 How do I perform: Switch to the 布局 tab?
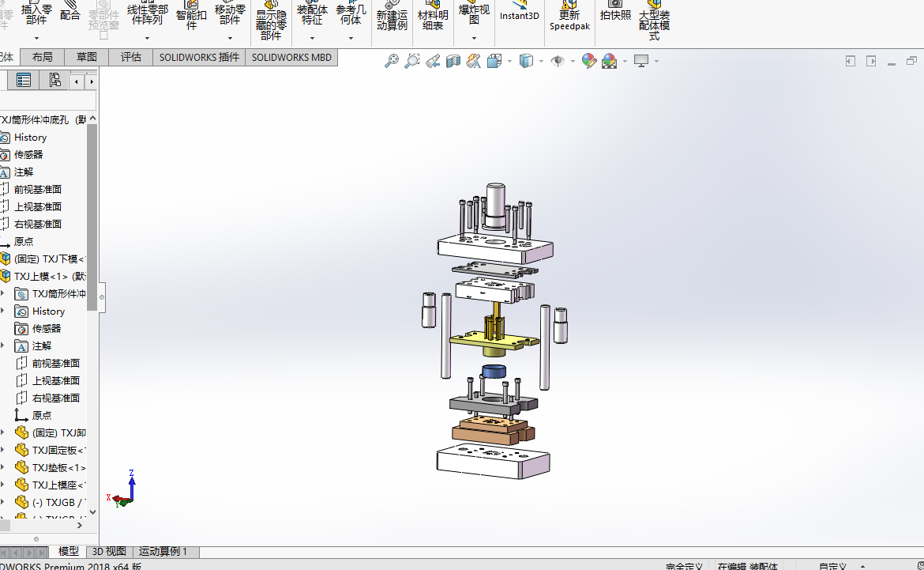(x=42, y=57)
